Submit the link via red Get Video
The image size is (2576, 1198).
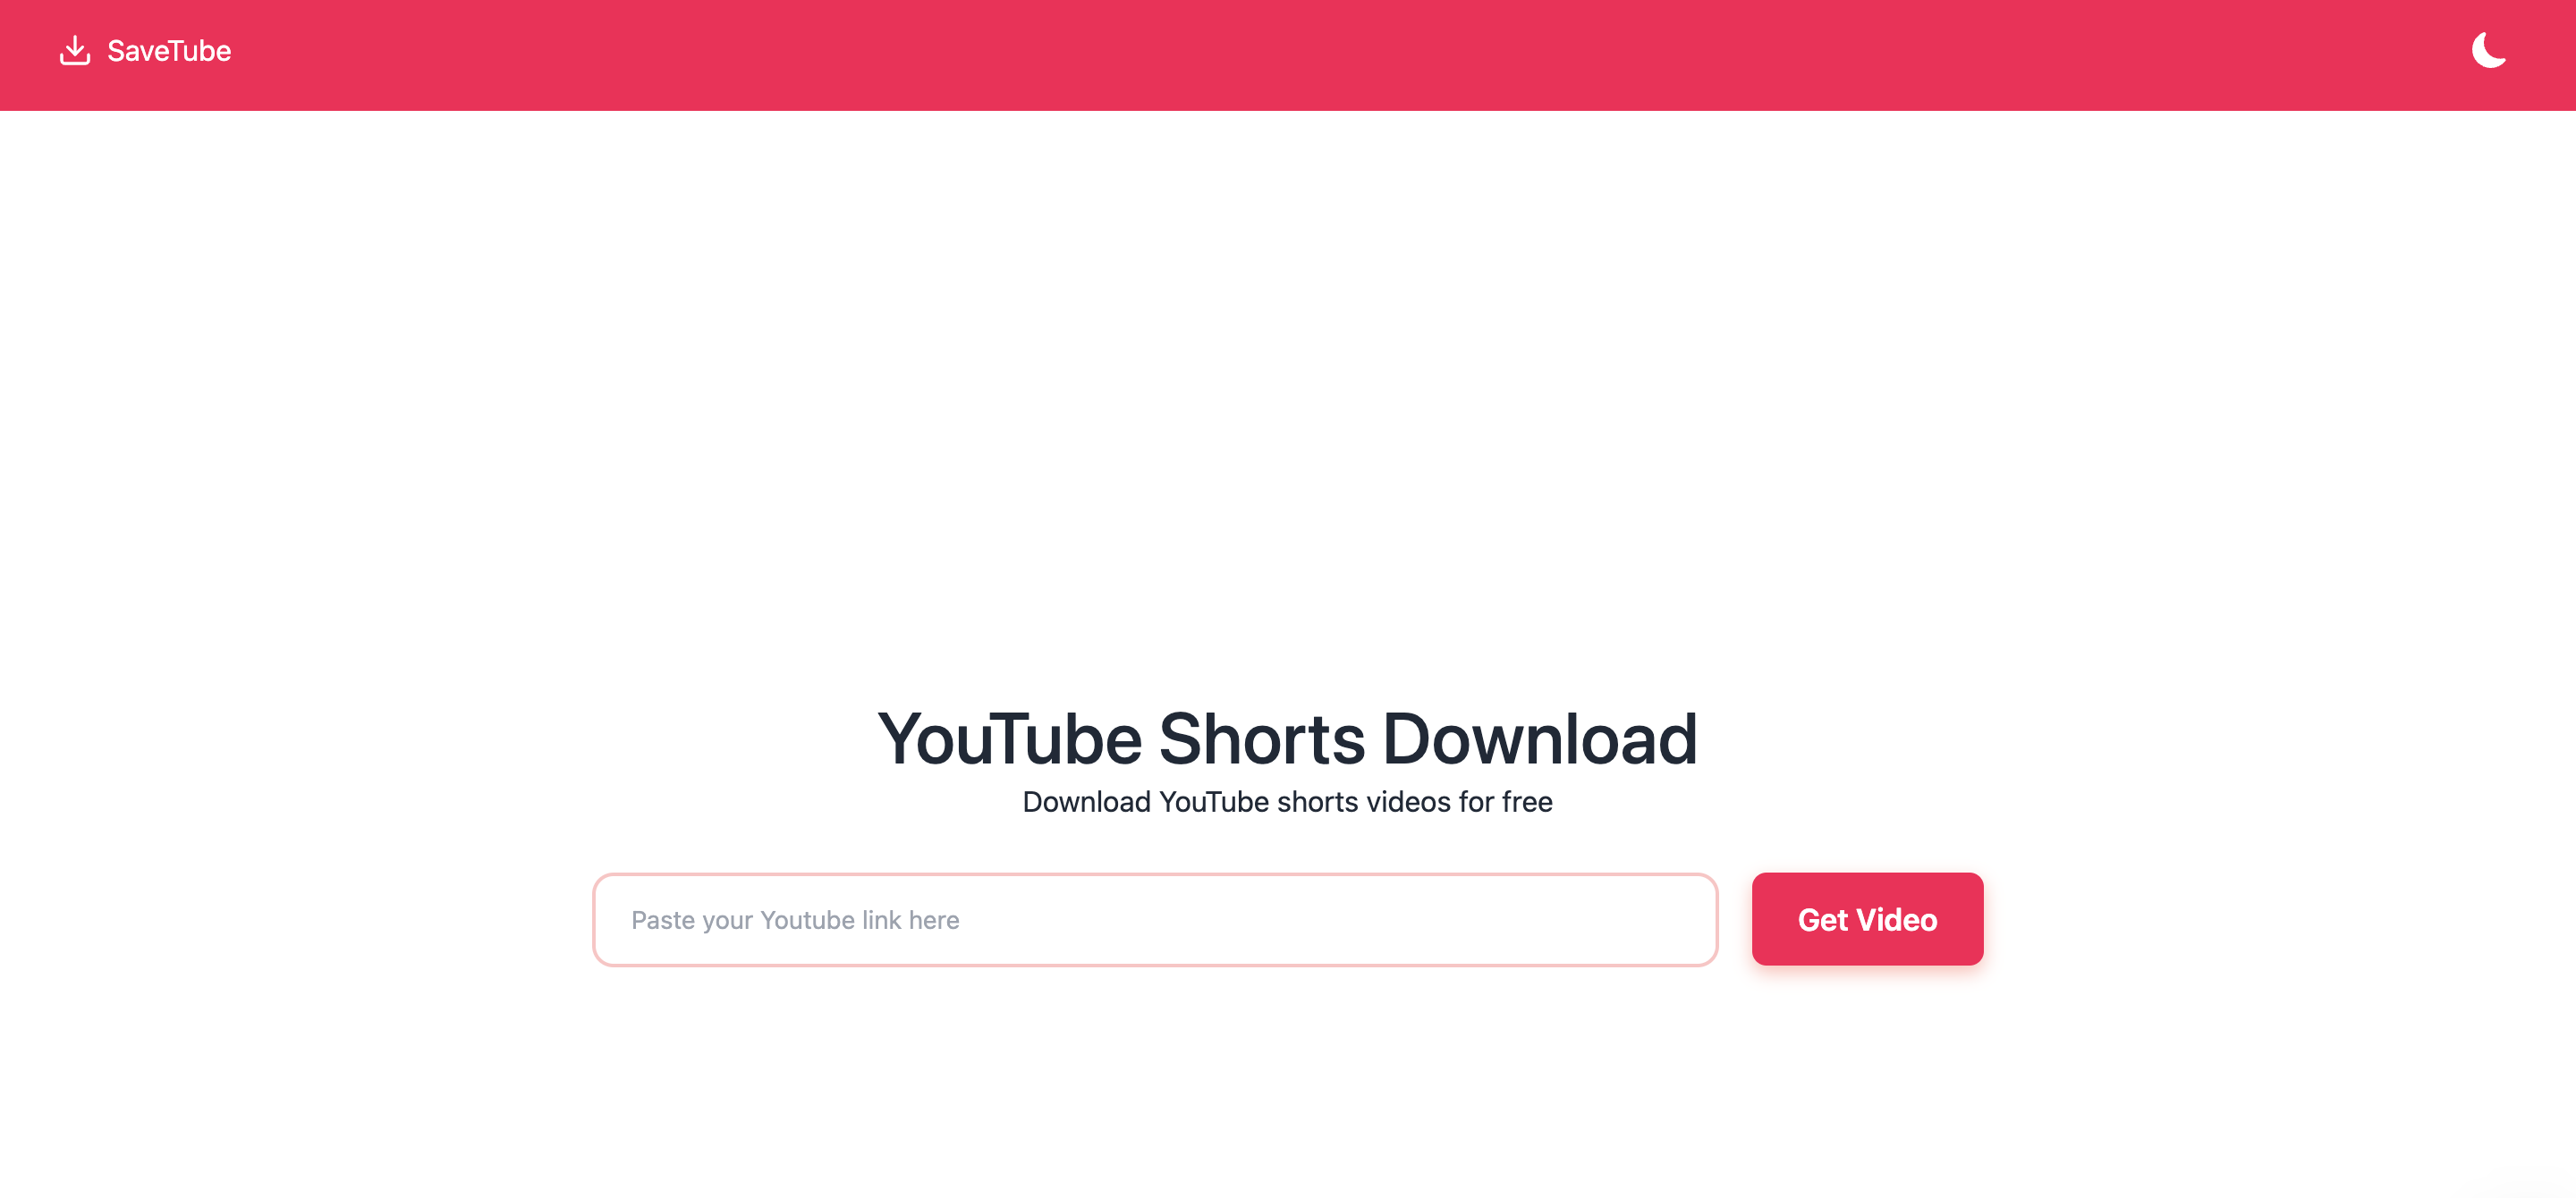1867,919
